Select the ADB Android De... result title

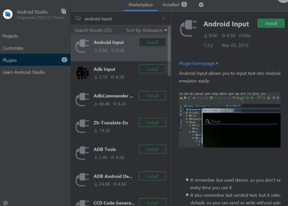[113, 176]
